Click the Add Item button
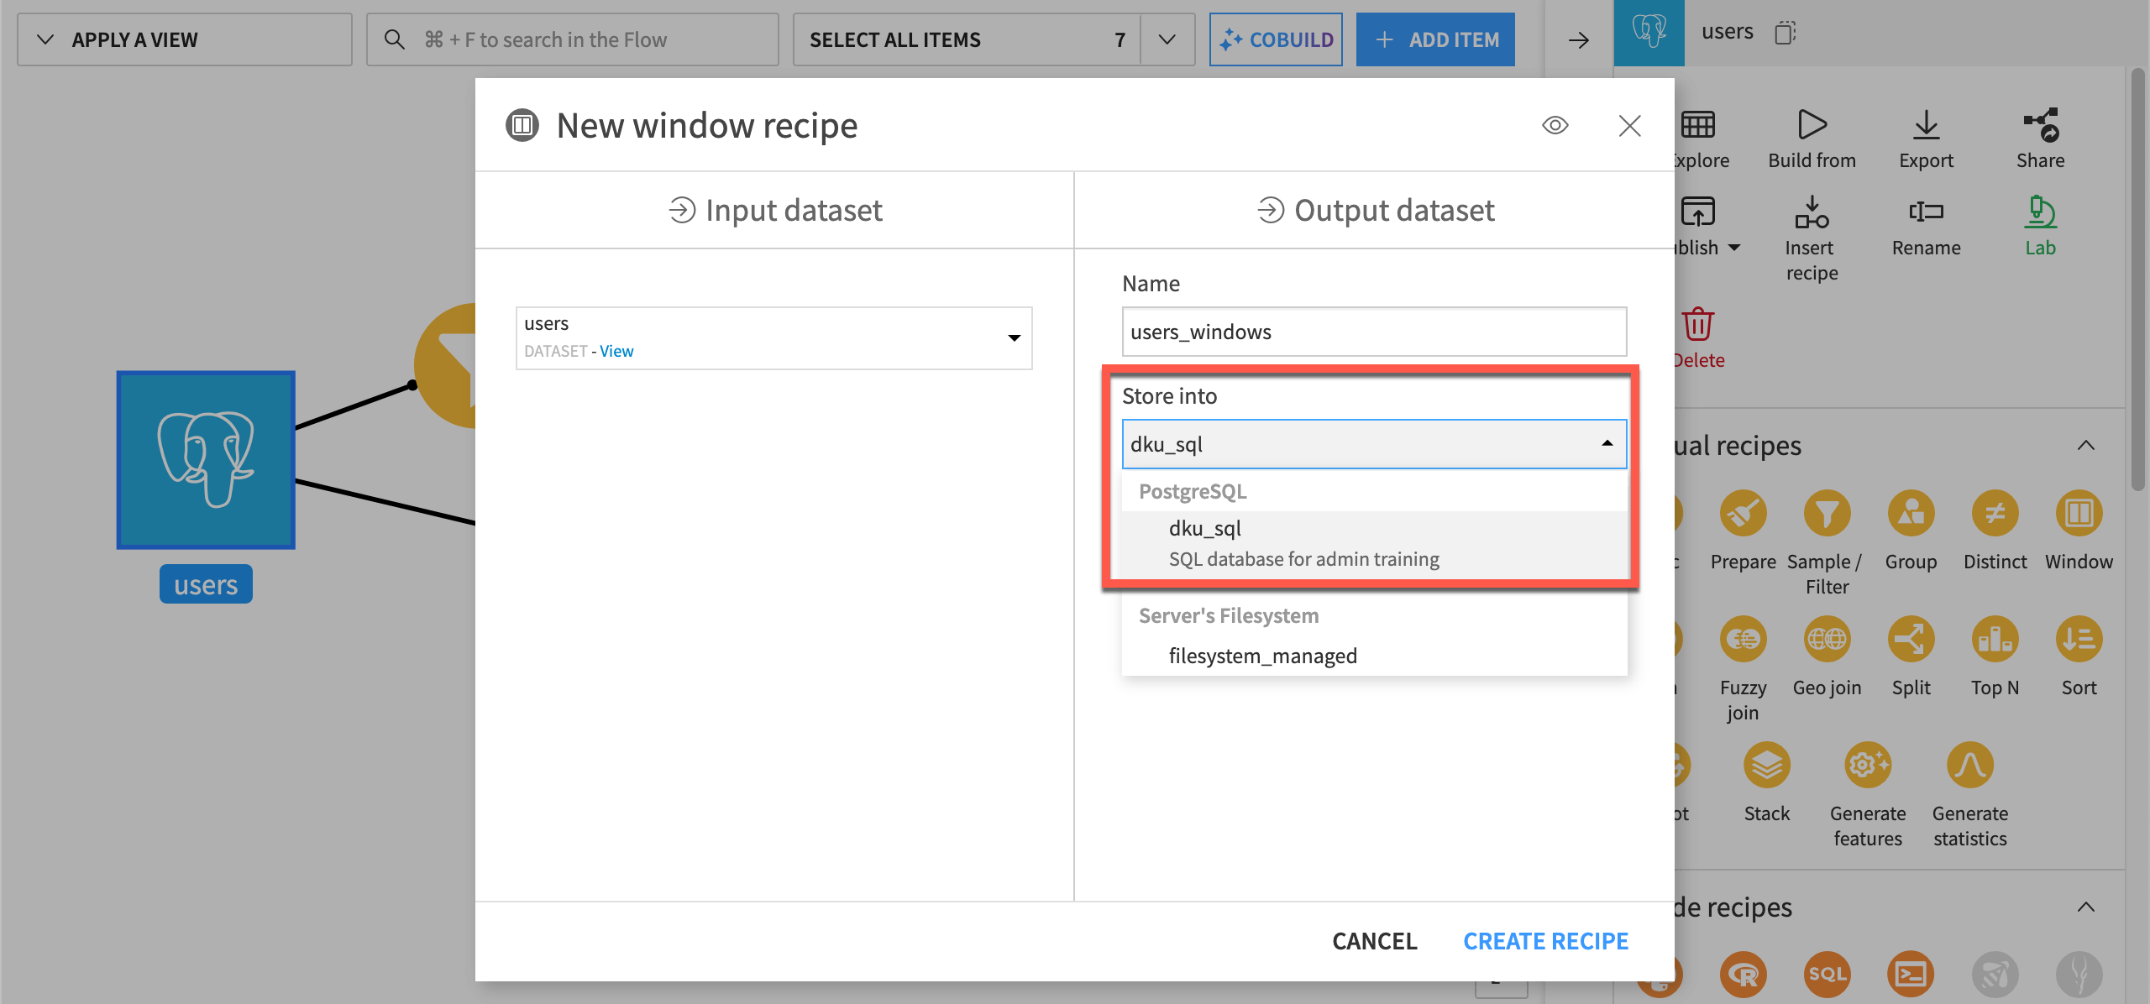 (x=1435, y=39)
